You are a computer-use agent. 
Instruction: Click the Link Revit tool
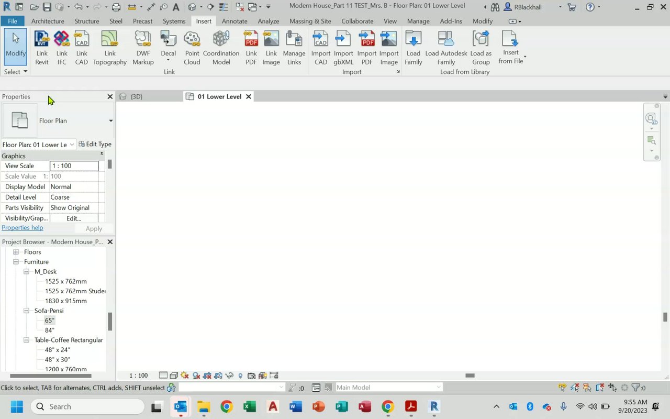pos(42,48)
